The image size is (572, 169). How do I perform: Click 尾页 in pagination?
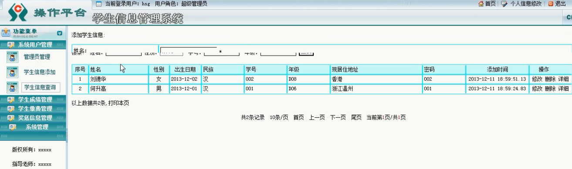click(x=356, y=117)
